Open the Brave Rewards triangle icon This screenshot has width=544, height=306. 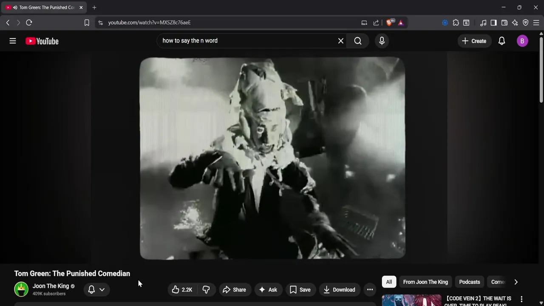(x=401, y=23)
